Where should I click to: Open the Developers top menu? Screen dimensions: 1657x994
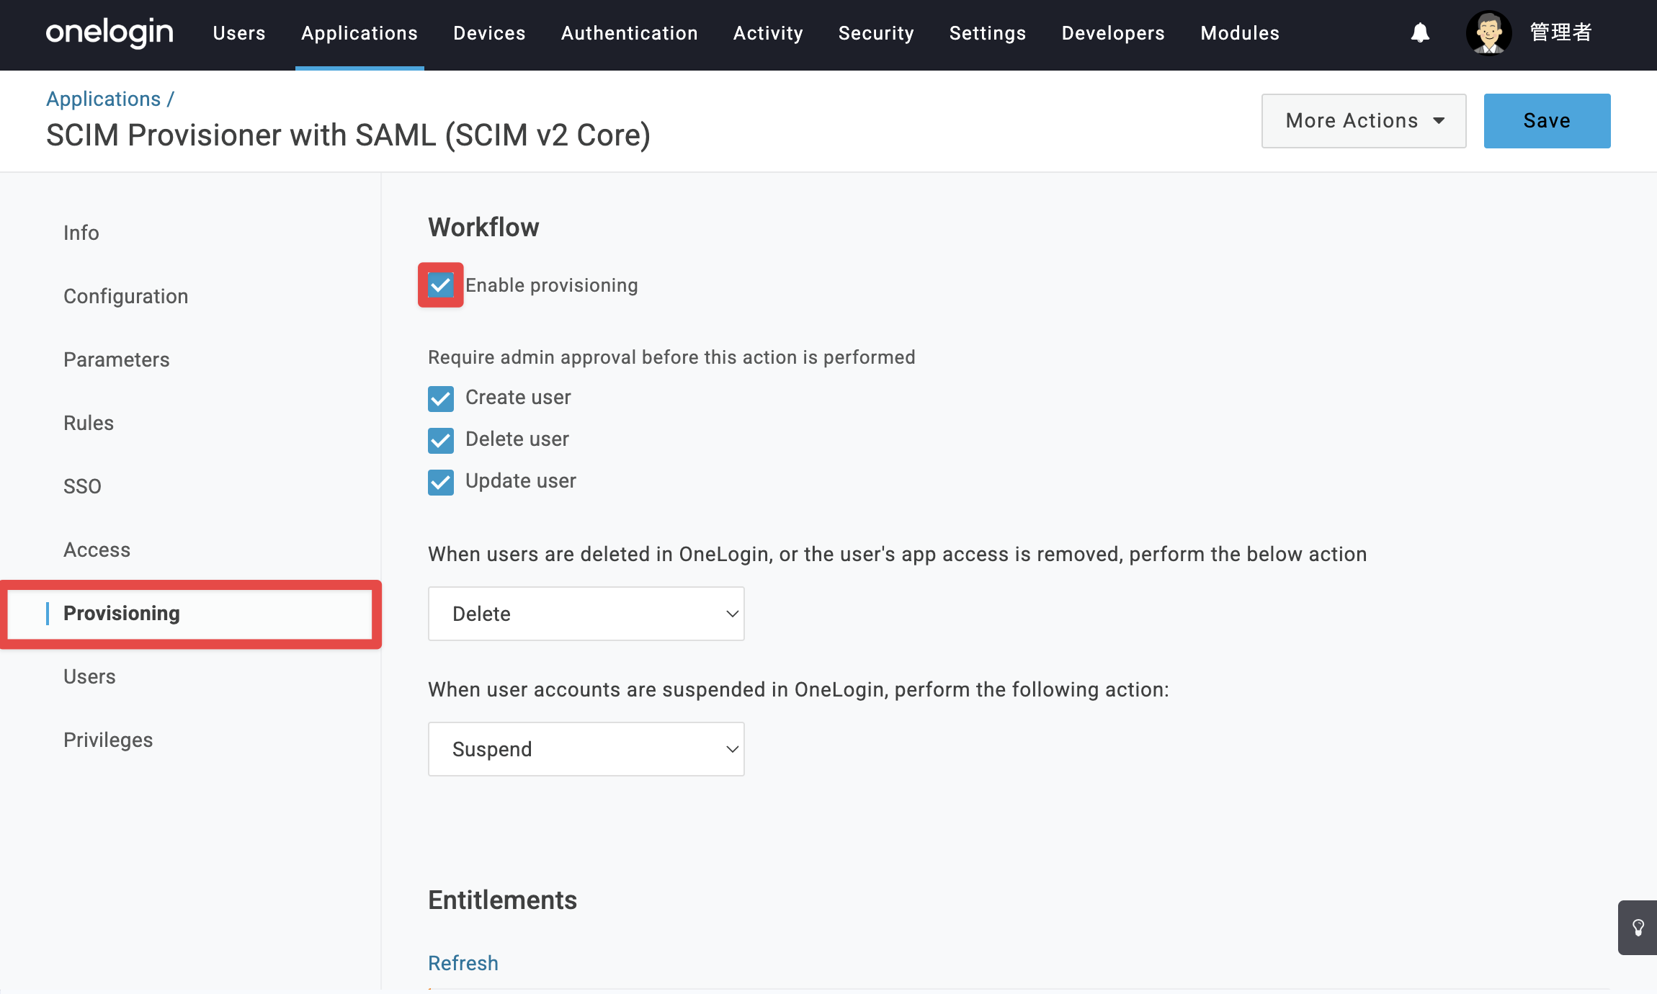point(1113,33)
